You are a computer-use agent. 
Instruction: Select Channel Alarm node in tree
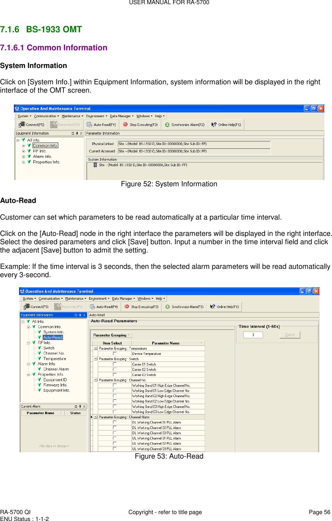click(56, 369)
